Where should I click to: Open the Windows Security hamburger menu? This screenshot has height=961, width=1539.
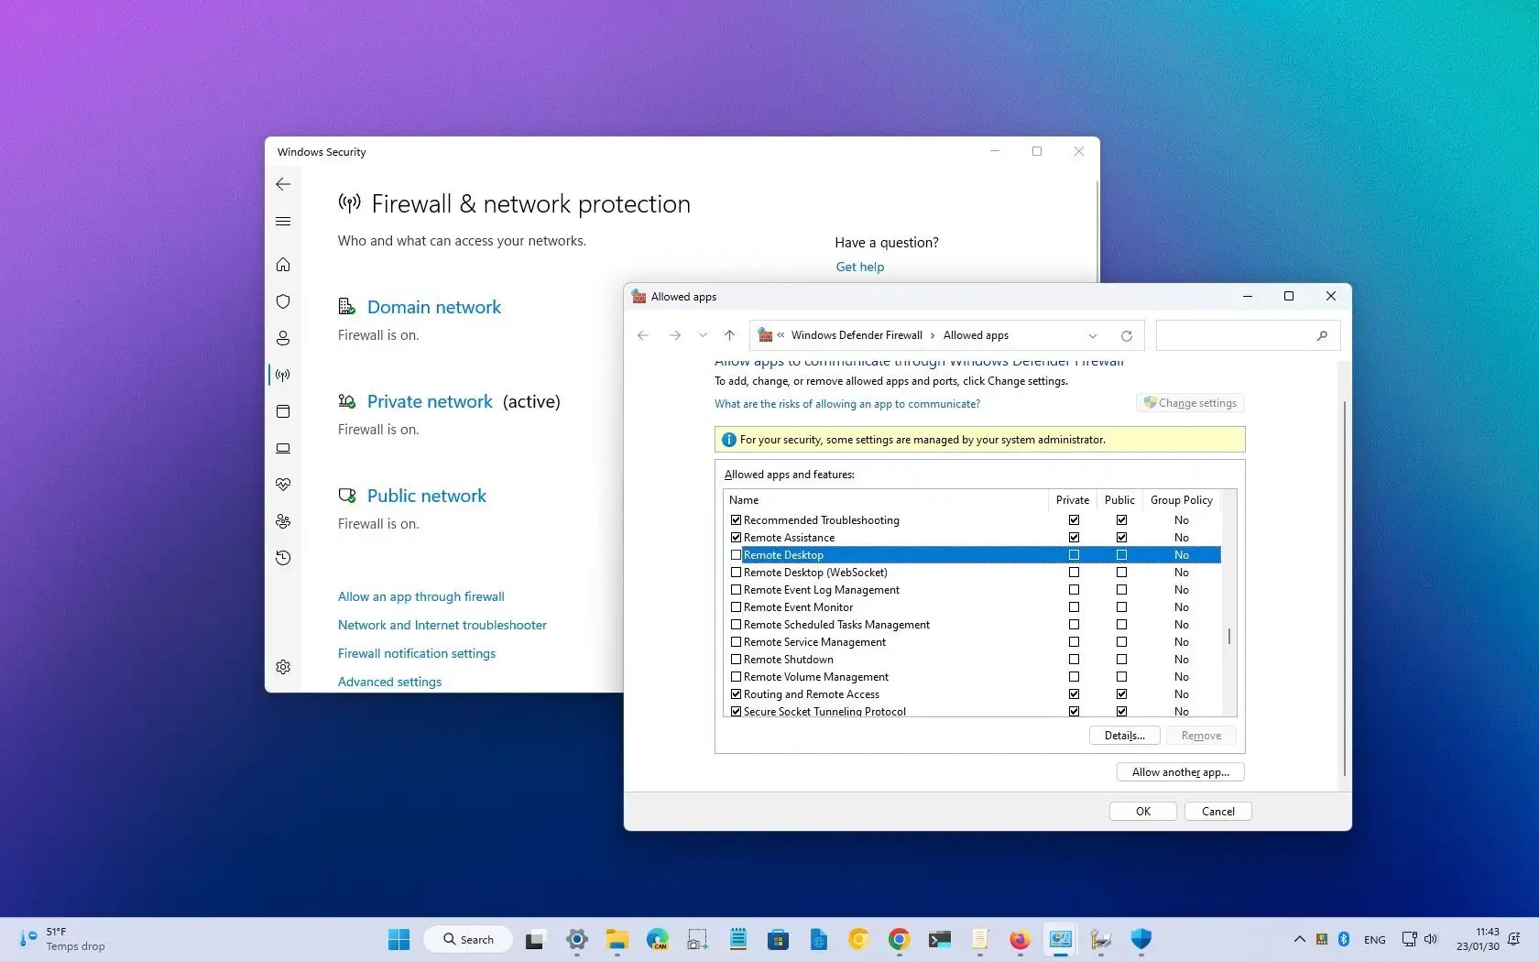pyautogui.click(x=283, y=221)
